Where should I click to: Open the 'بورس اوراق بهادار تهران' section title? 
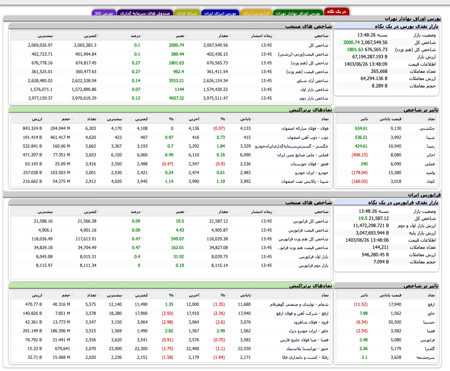coord(413,19)
